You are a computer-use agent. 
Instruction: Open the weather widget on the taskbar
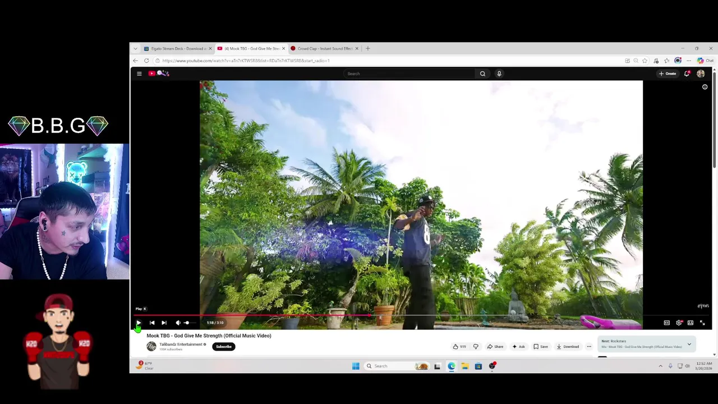tap(144, 366)
